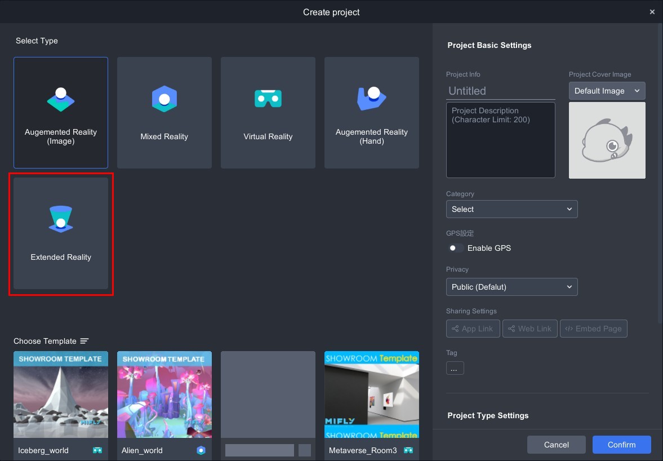Cancel the Create project dialog

[x=556, y=445]
